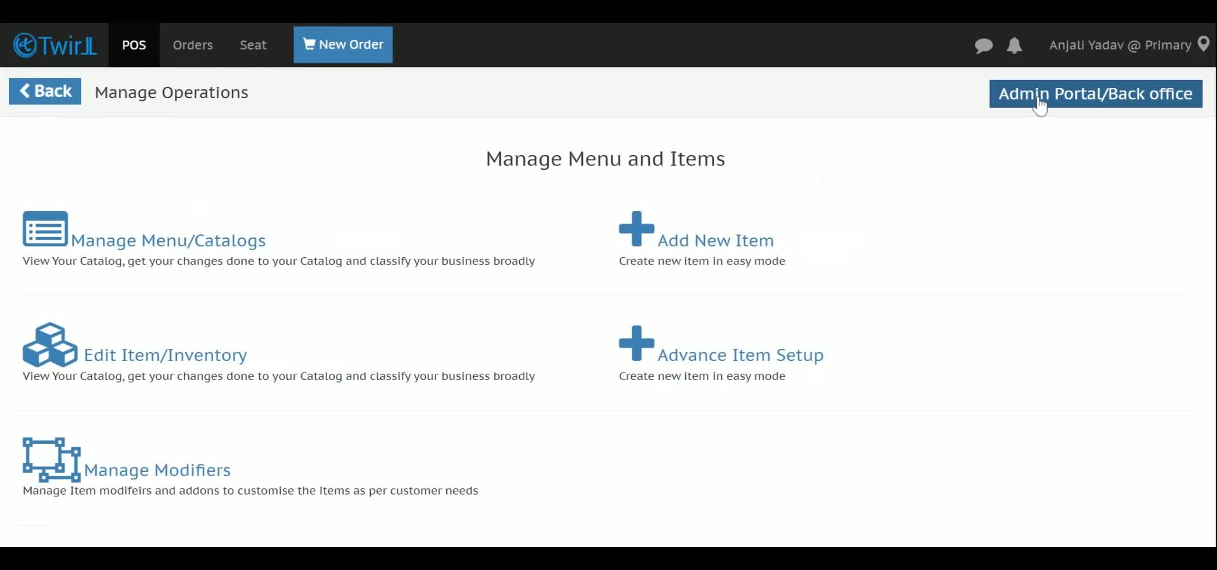Image resolution: width=1217 pixels, height=570 pixels.
Task: Open Advance Item Setup link
Action: click(x=740, y=355)
